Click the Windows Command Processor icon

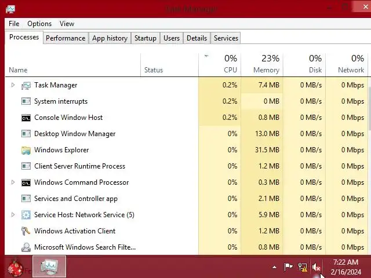pyautogui.click(x=26, y=182)
